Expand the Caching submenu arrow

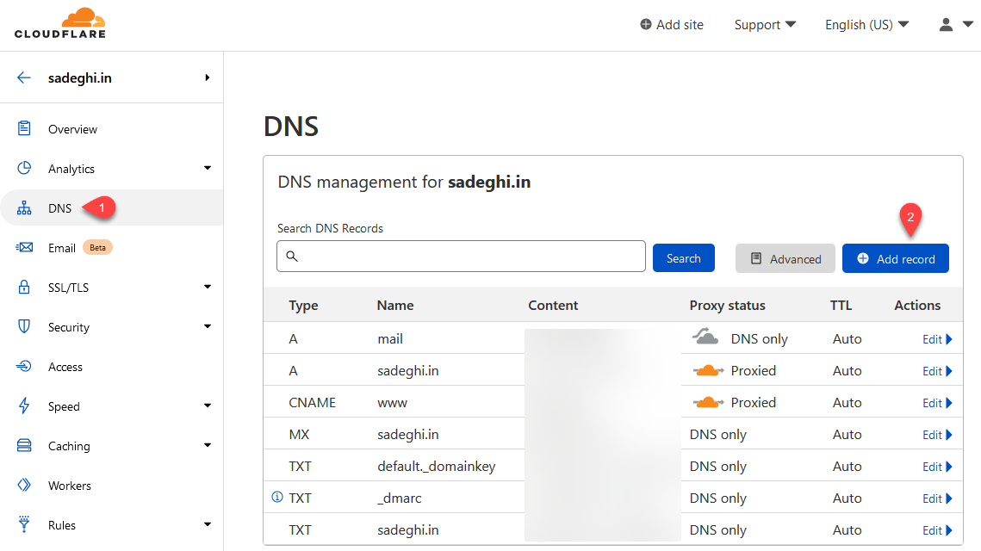207,445
